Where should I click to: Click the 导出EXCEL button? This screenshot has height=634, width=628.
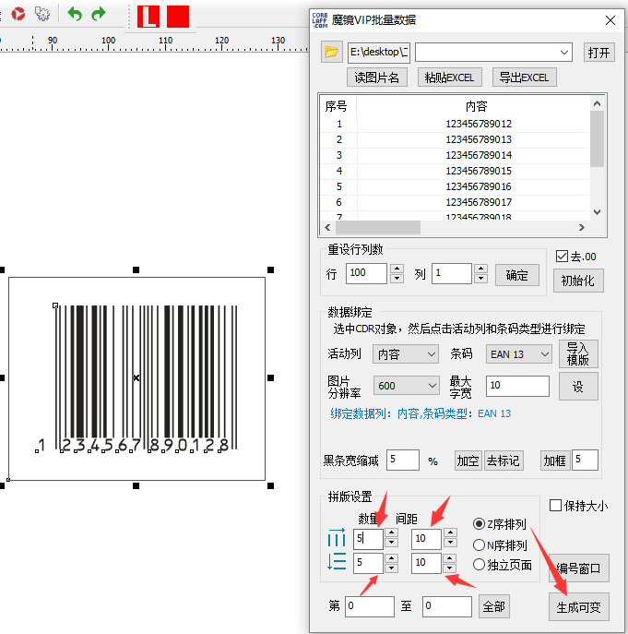click(x=524, y=78)
